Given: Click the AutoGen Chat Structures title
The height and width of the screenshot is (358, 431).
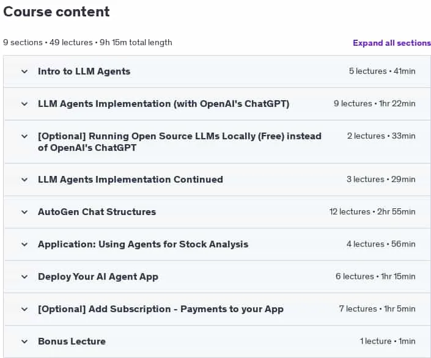Looking at the screenshot, I should tap(97, 212).
